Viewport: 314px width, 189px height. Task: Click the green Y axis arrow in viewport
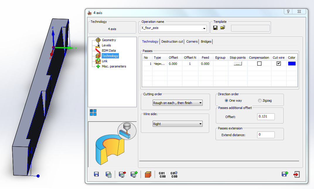pos(65,48)
